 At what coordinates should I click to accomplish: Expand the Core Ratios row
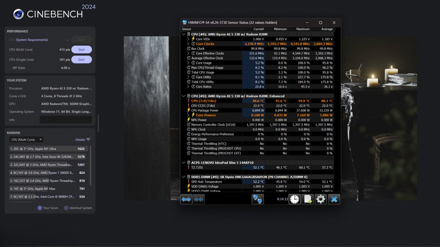click(188, 87)
